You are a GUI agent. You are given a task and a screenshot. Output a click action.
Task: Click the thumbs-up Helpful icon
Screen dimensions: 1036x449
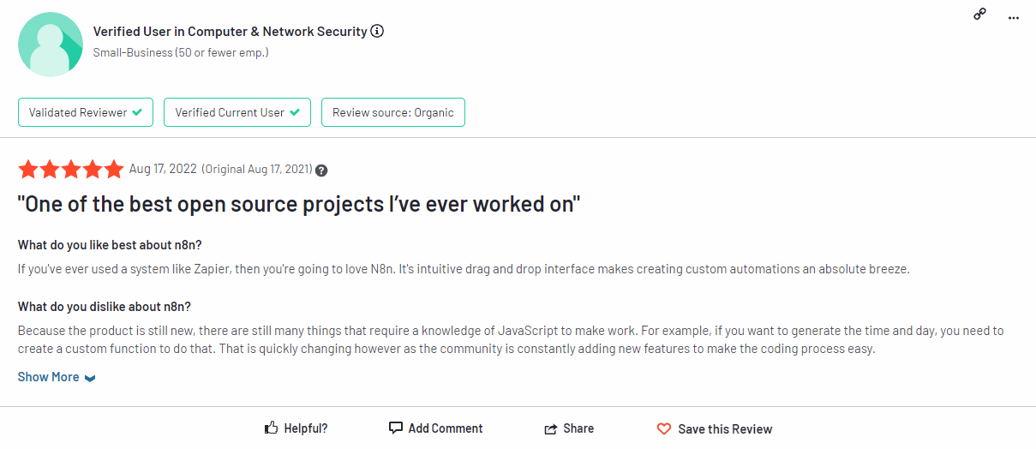(x=272, y=428)
